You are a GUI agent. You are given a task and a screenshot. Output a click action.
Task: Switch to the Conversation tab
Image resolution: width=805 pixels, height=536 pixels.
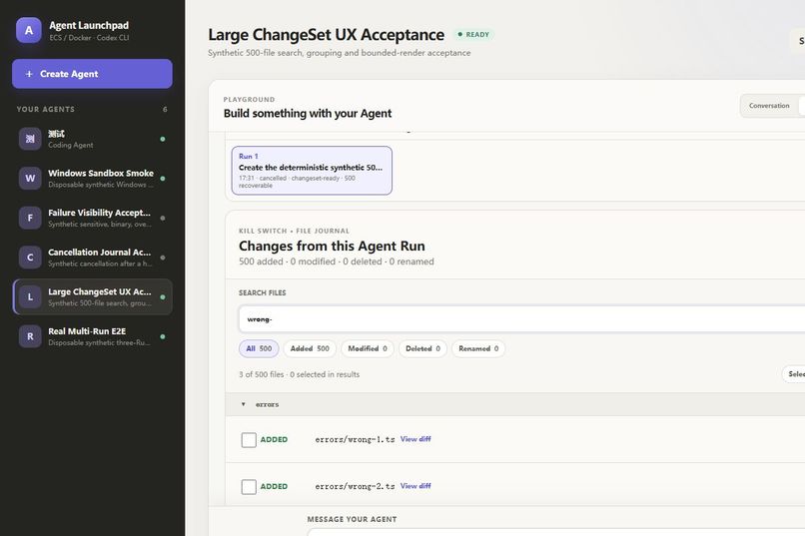(769, 106)
